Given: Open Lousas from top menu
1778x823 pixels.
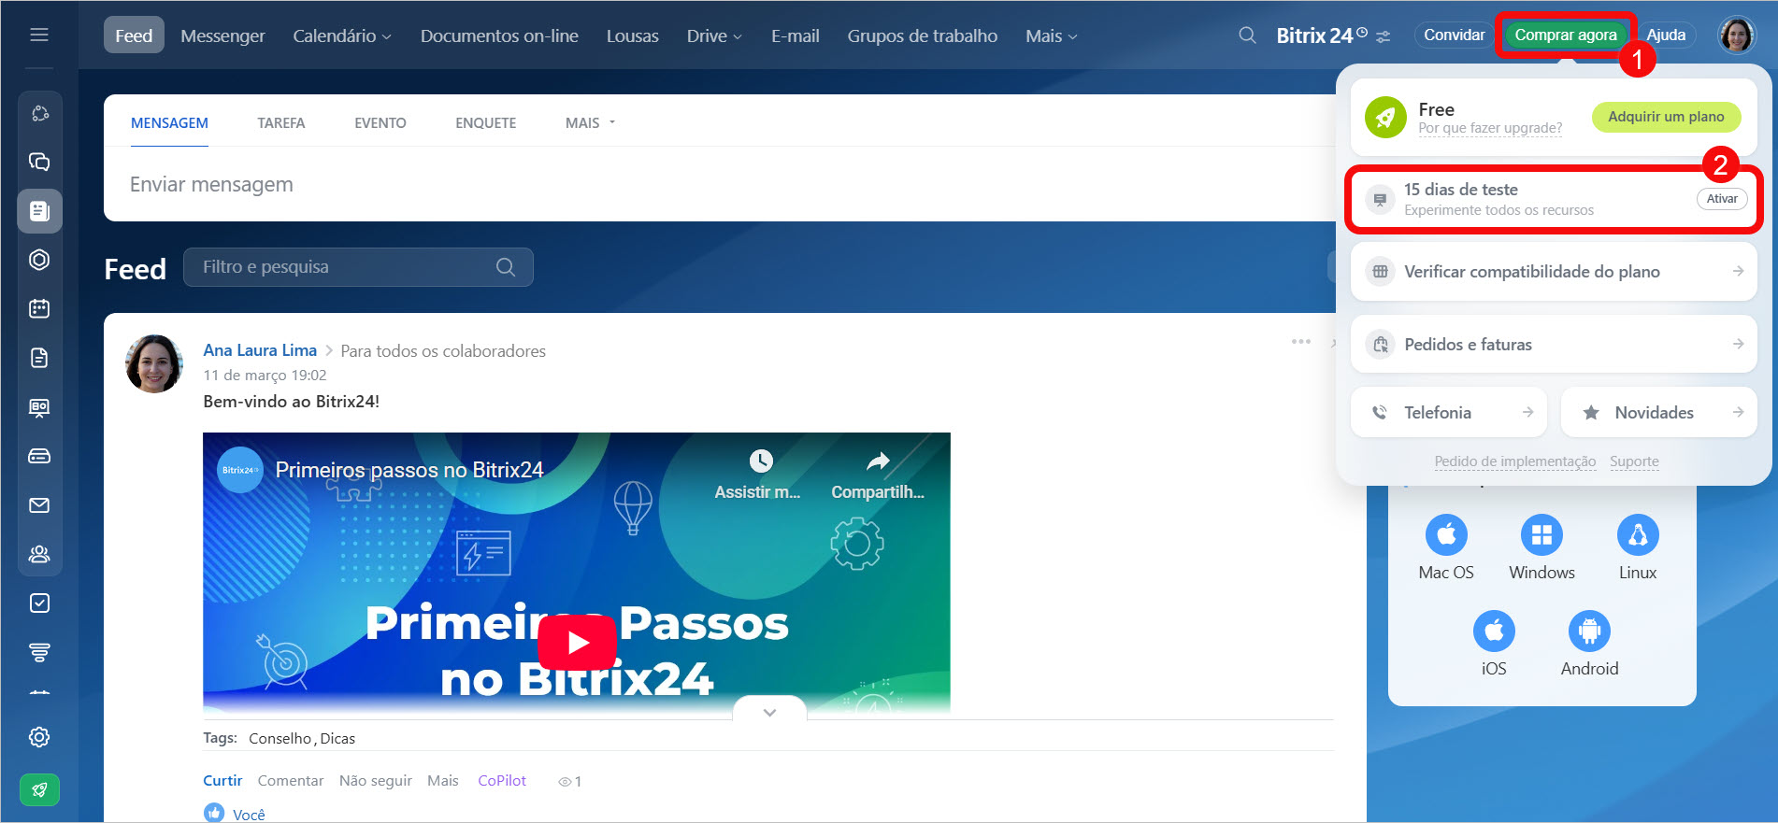Looking at the screenshot, I should [x=633, y=35].
